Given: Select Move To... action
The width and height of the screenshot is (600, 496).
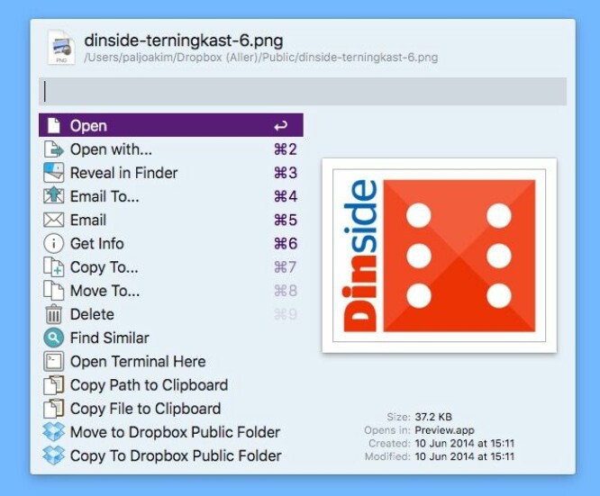Looking at the screenshot, I should click(x=171, y=291).
